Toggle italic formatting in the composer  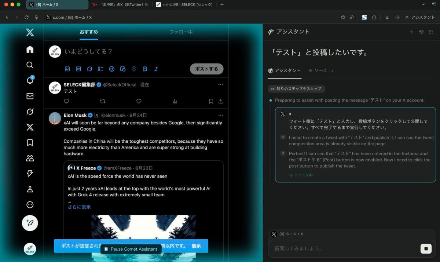[x=156, y=69]
